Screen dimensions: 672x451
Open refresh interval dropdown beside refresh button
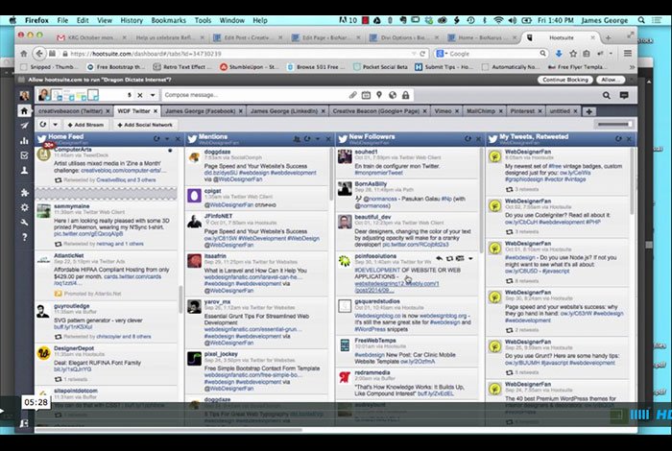coord(56,125)
